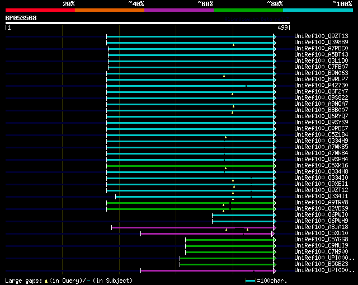Screen dimensions: 358x285
Task: Open the UniRef100_C5XK16 hit label
Action: point(321,166)
